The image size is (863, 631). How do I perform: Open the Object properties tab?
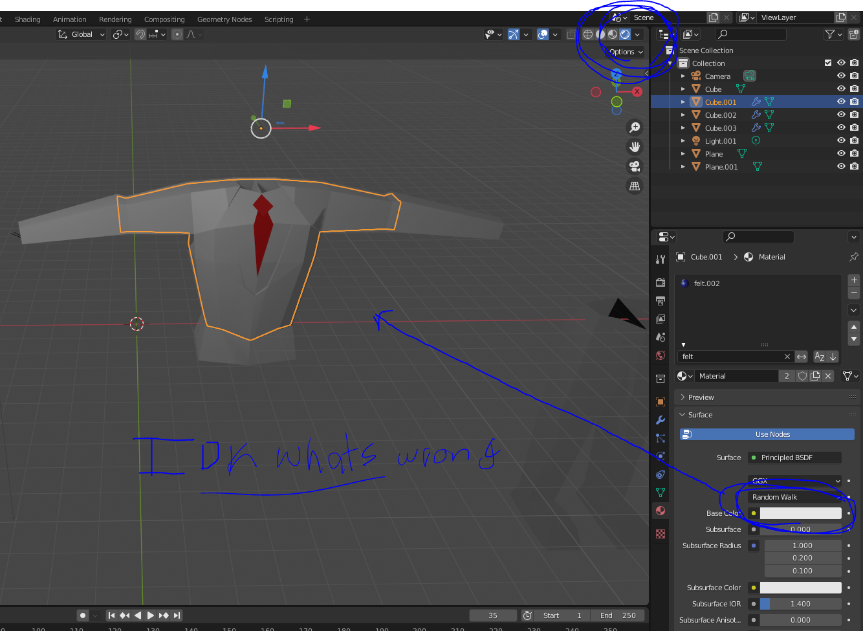tap(660, 402)
